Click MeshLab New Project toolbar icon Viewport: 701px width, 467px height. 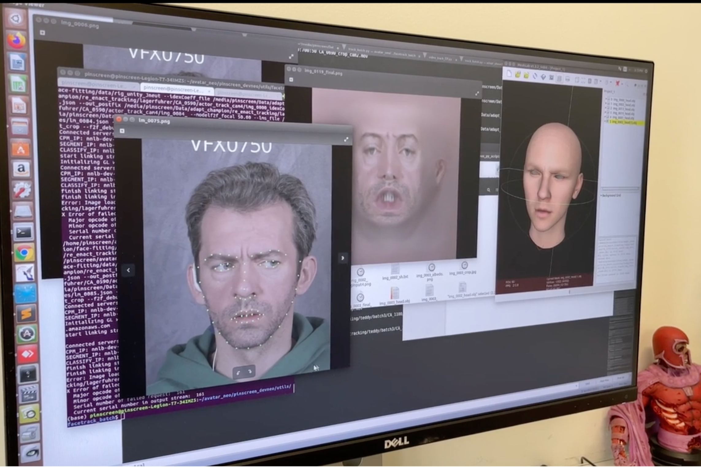[509, 74]
